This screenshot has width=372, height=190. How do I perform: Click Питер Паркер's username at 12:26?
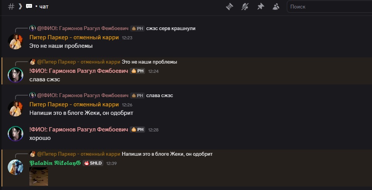tap(74, 104)
